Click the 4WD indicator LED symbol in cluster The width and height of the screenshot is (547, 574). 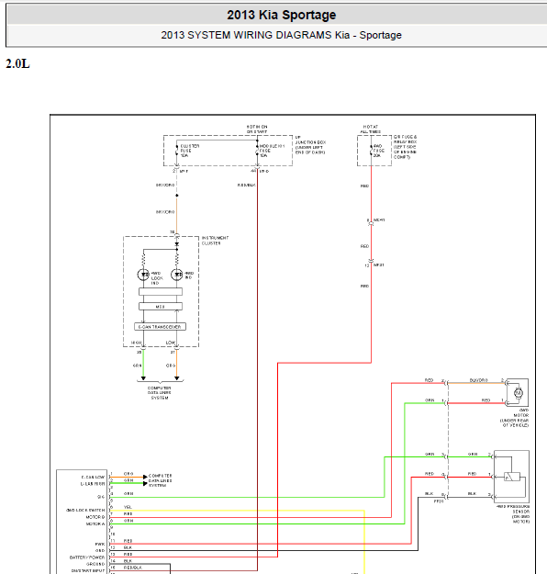pyautogui.click(x=177, y=275)
